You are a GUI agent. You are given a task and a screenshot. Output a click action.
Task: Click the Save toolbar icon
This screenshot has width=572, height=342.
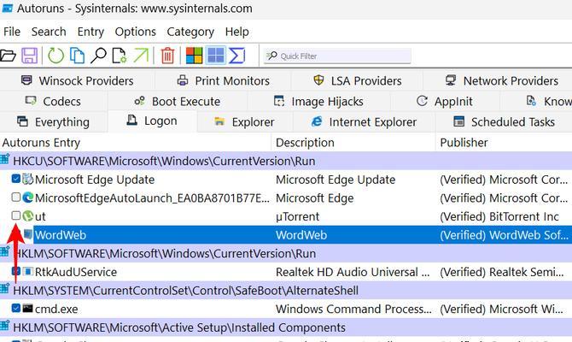pos(29,56)
